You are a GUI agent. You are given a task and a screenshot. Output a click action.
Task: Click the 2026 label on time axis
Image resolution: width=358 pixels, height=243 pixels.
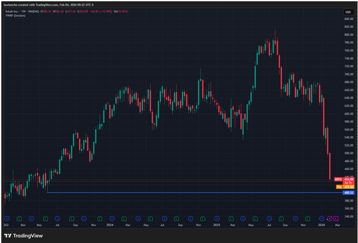coord(322,225)
